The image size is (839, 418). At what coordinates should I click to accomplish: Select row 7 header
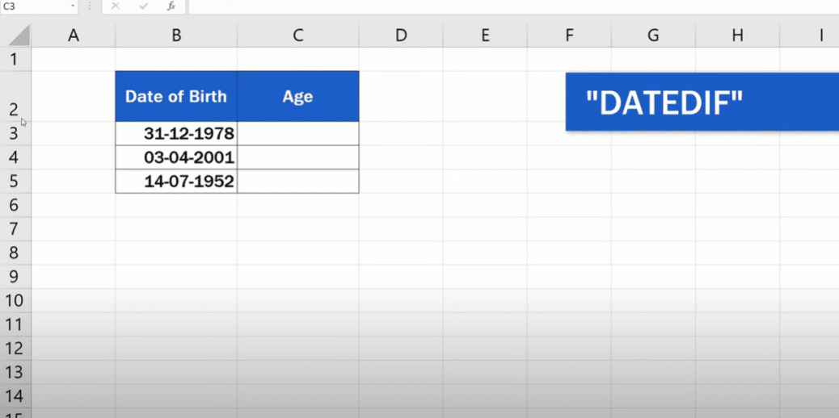click(15, 229)
